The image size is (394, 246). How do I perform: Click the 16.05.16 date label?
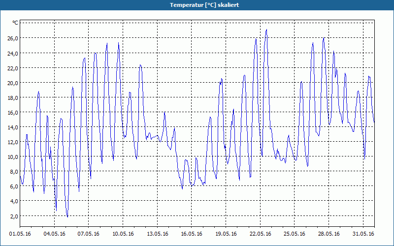[192, 234]
